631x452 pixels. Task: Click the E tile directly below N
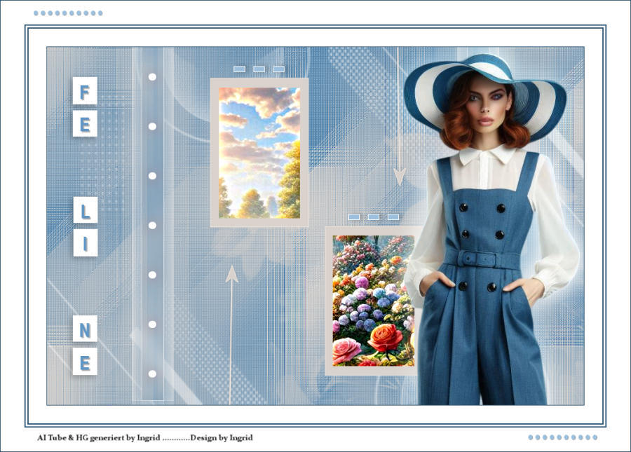pos(85,362)
